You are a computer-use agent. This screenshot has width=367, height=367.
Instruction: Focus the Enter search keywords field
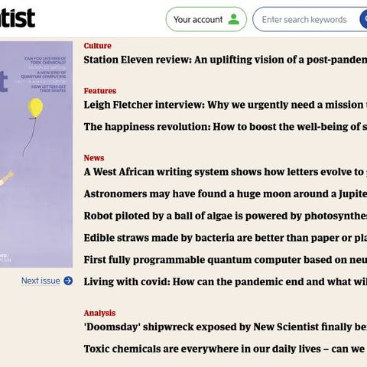tap(306, 19)
